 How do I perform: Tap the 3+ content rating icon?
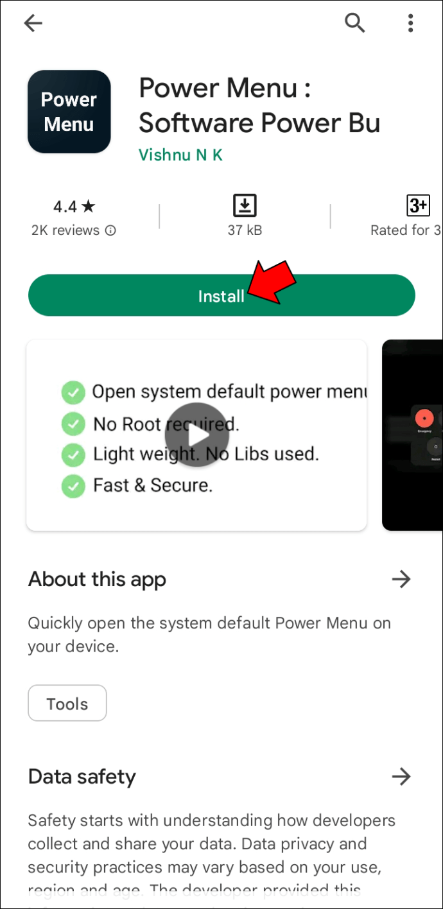(419, 205)
